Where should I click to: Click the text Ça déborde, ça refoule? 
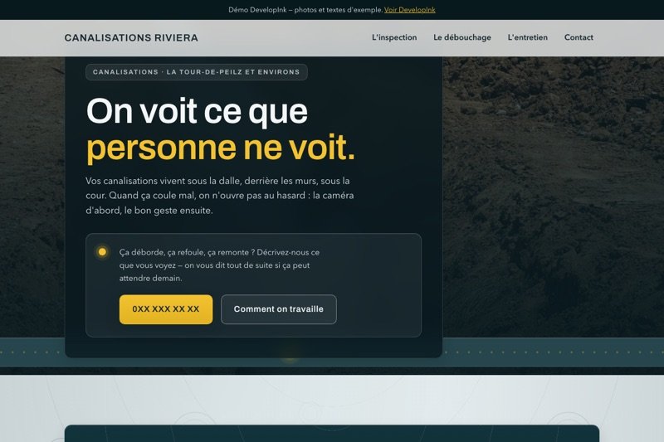pyautogui.click(x=219, y=265)
